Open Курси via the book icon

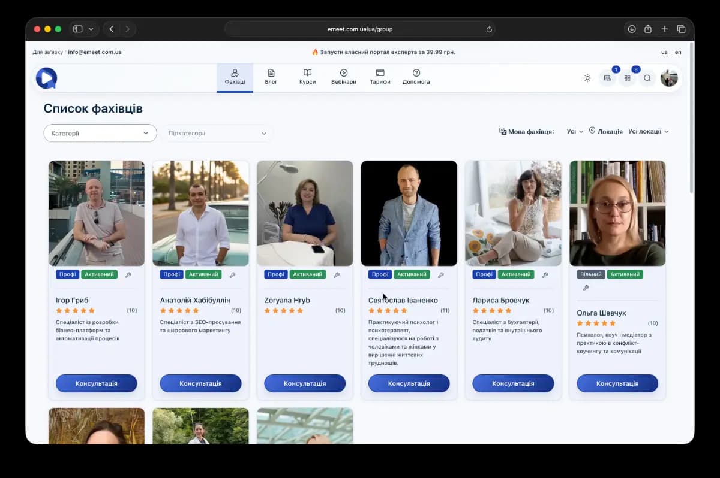click(307, 73)
